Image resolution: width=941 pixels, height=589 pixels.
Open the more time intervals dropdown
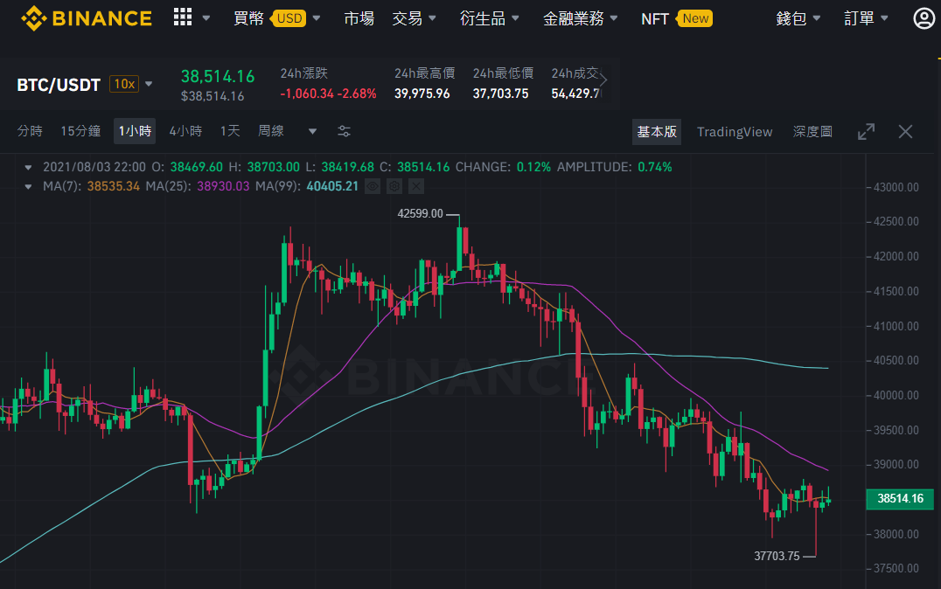click(312, 131)
